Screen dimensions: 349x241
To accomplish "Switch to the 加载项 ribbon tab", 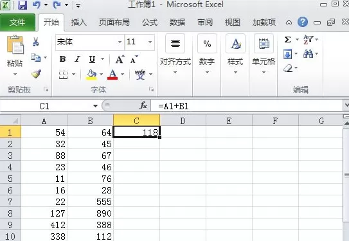I will click(264, 22).
